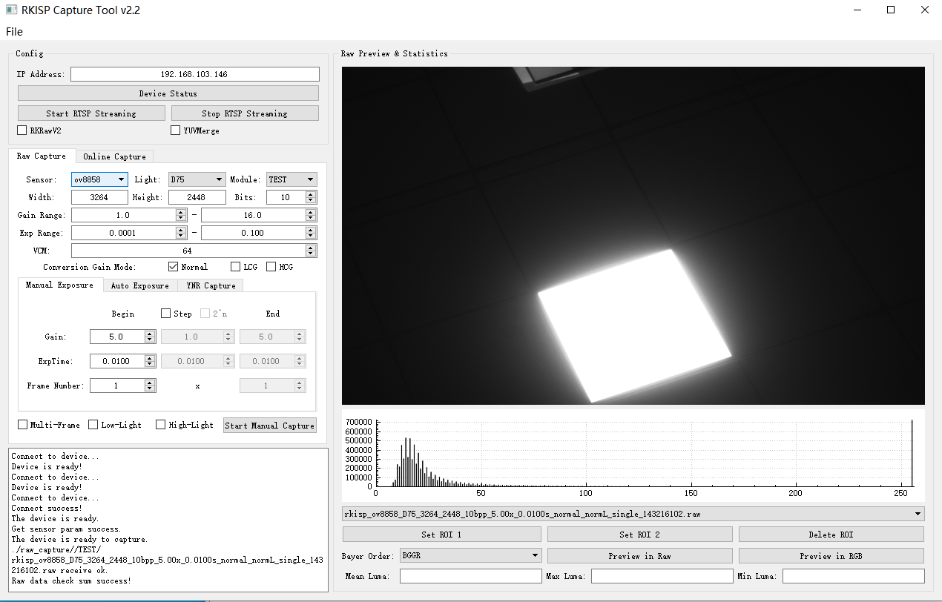The width and height of the screenshot is (942, 602).
Task: Increase Gain Range maximum with up arrow
Action: (x=311, y=212)
